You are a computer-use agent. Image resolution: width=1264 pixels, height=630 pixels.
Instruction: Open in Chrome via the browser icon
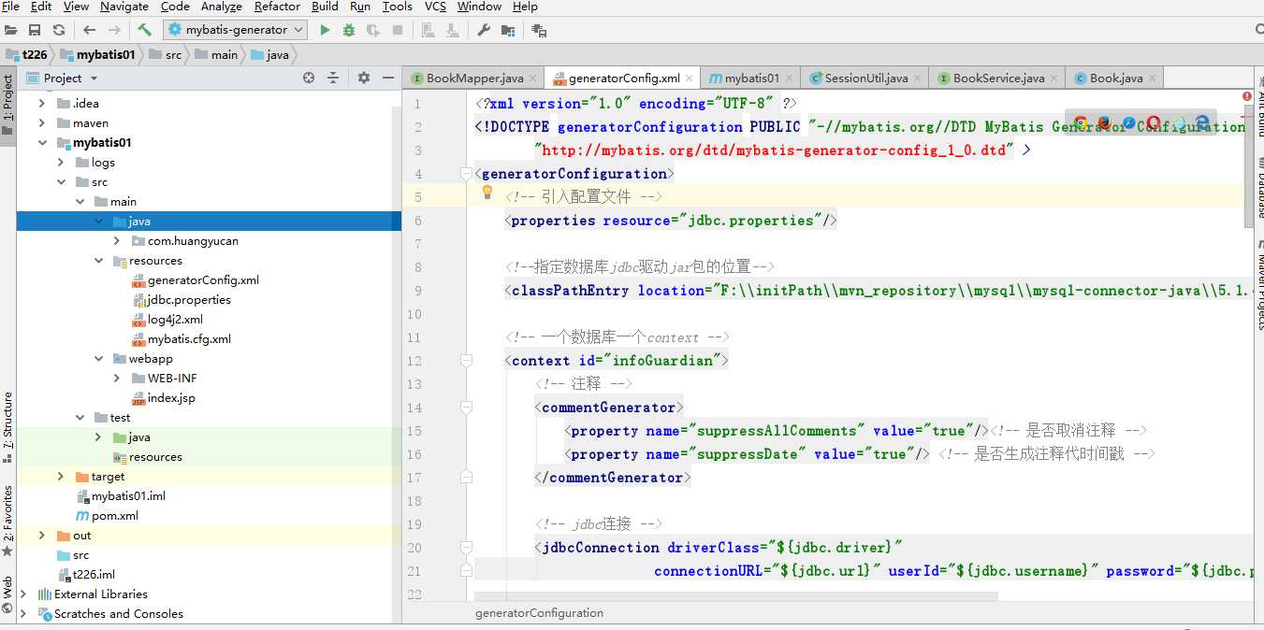coord(1081,123)
